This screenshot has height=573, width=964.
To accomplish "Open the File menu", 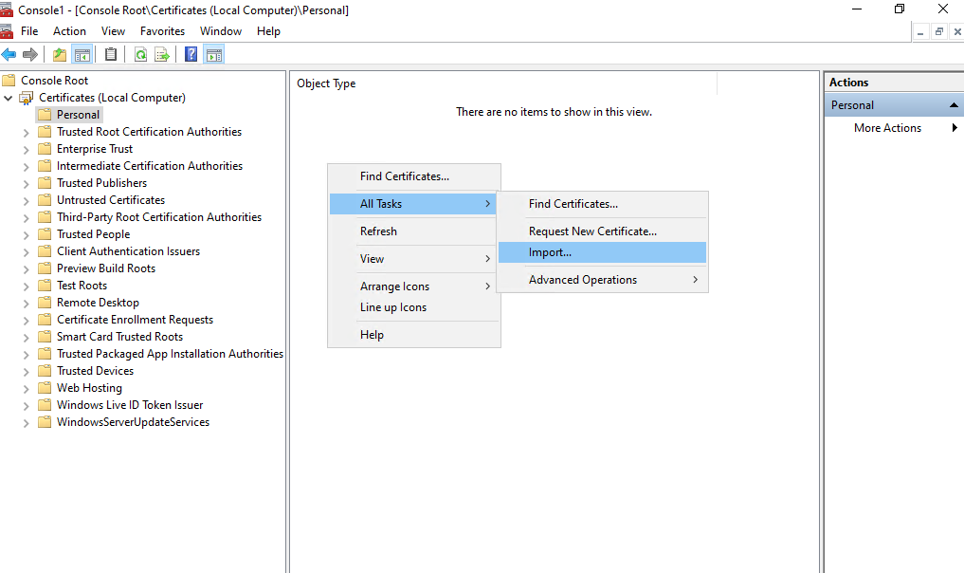I will (28, 30).
